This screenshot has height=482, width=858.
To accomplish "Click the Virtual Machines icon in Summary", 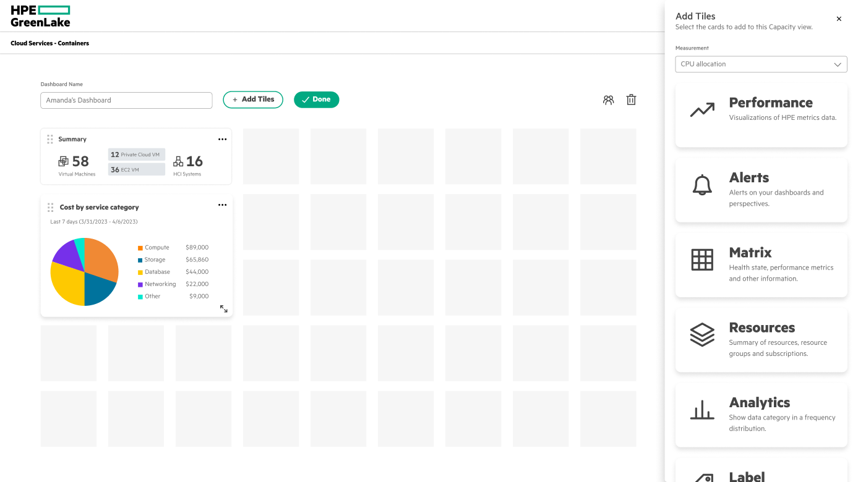I will pos(64,161).
